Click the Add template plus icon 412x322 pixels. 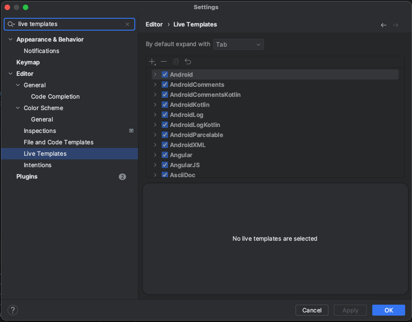[152, 62]
